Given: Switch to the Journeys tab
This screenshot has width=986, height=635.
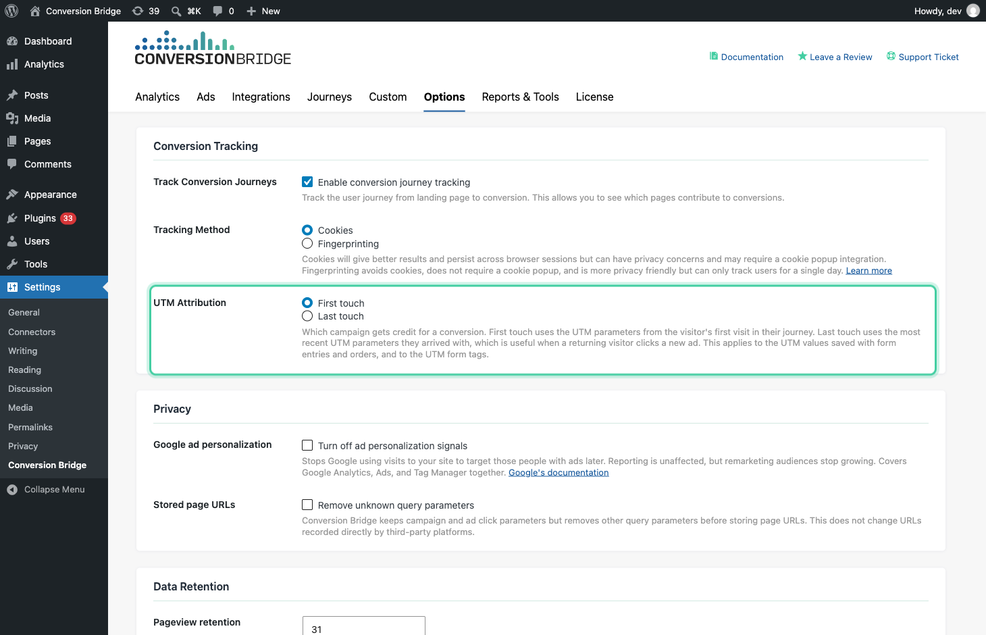Looking at the screenshot, I should click(330, 97).
